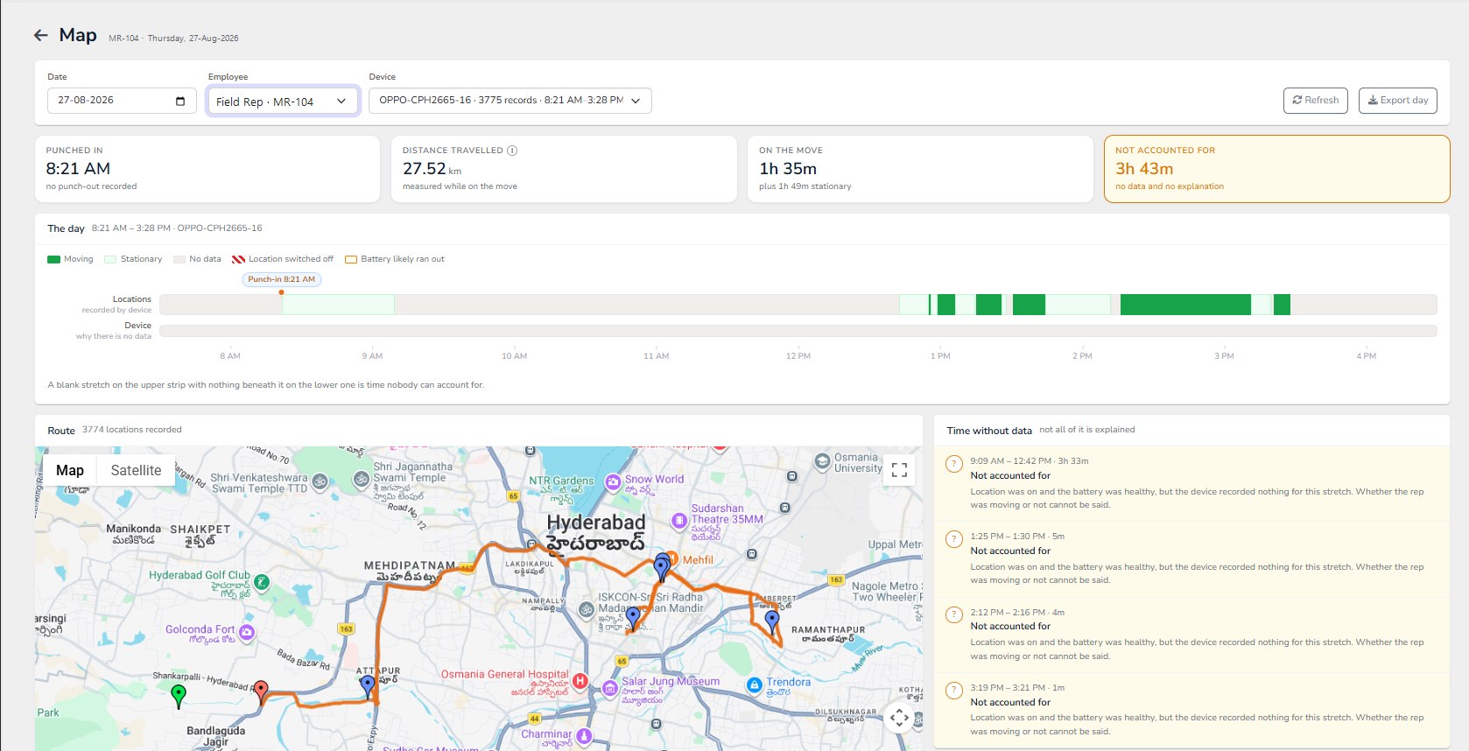Select the green start pin on the map
The image size is (1469, 751).
179,696
